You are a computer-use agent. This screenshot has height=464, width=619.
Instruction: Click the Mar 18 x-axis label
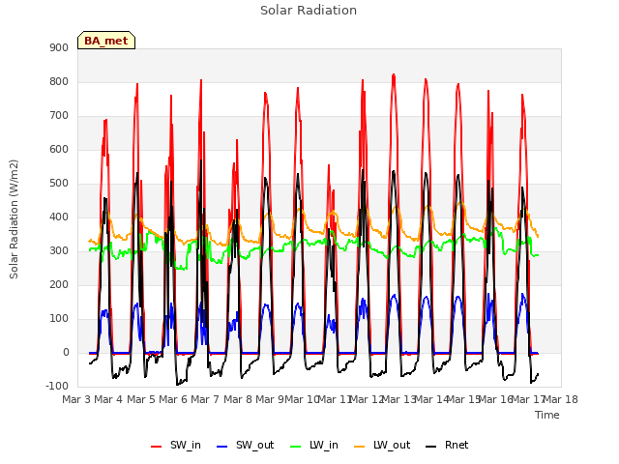pos(561,399)
